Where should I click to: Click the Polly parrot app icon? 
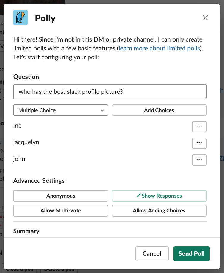[20, 18]
